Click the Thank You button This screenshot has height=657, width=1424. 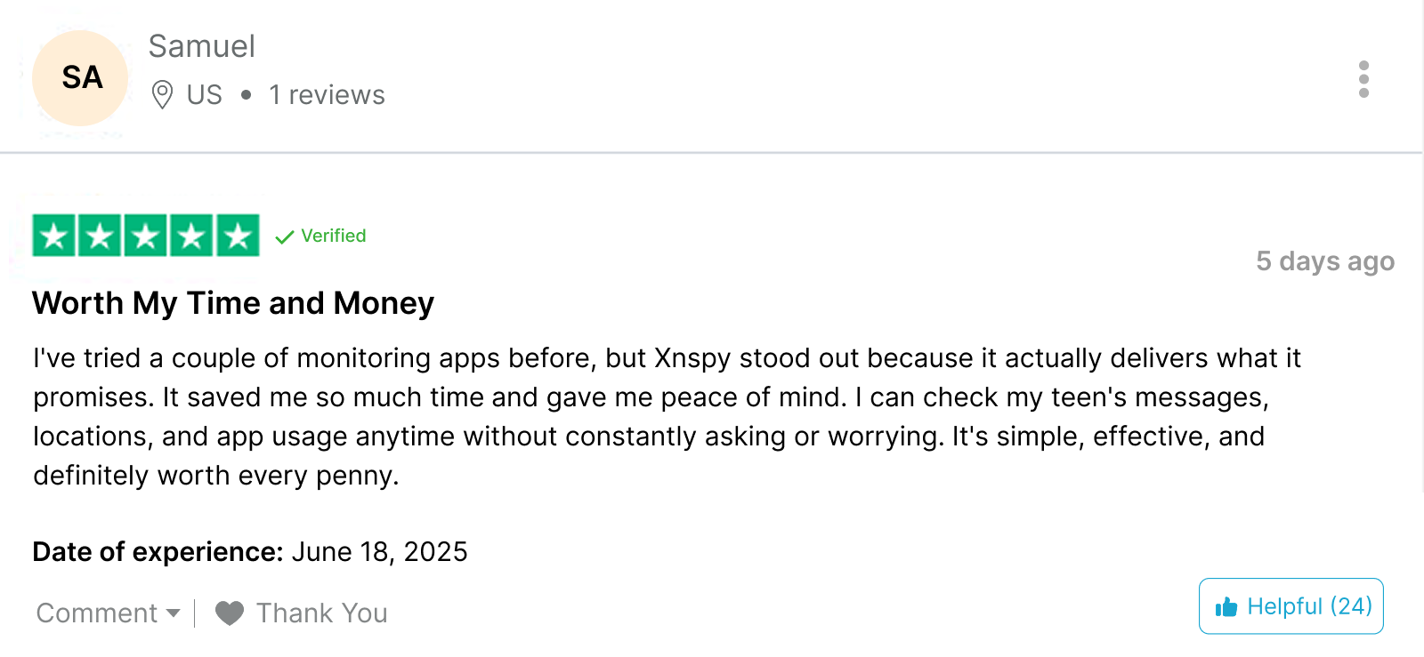pyautogui.click(x=302, y=613)
